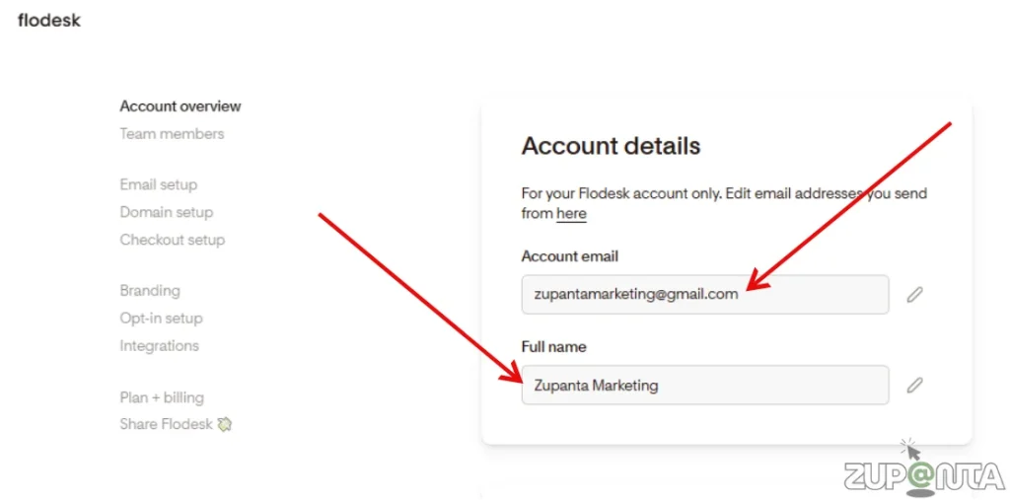Go to Integrations
Screen dimensions: 1010x500
[x=160, y=346]
